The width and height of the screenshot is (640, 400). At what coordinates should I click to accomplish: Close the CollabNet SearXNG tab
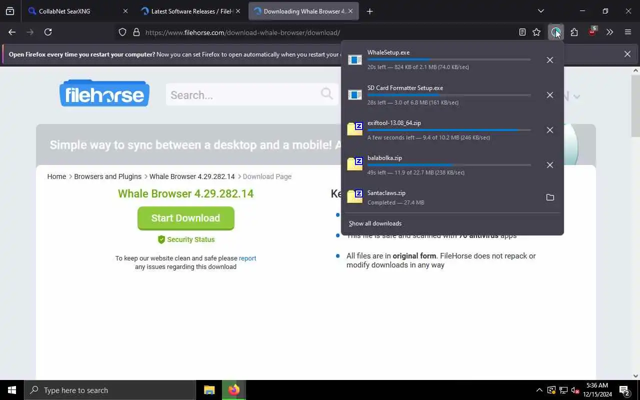tap(125, 11)
